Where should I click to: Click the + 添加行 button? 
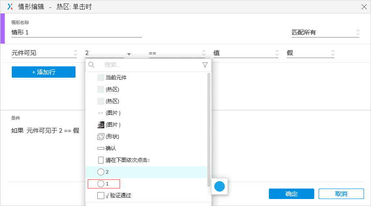pyautogui.click(x=44, y=72)
